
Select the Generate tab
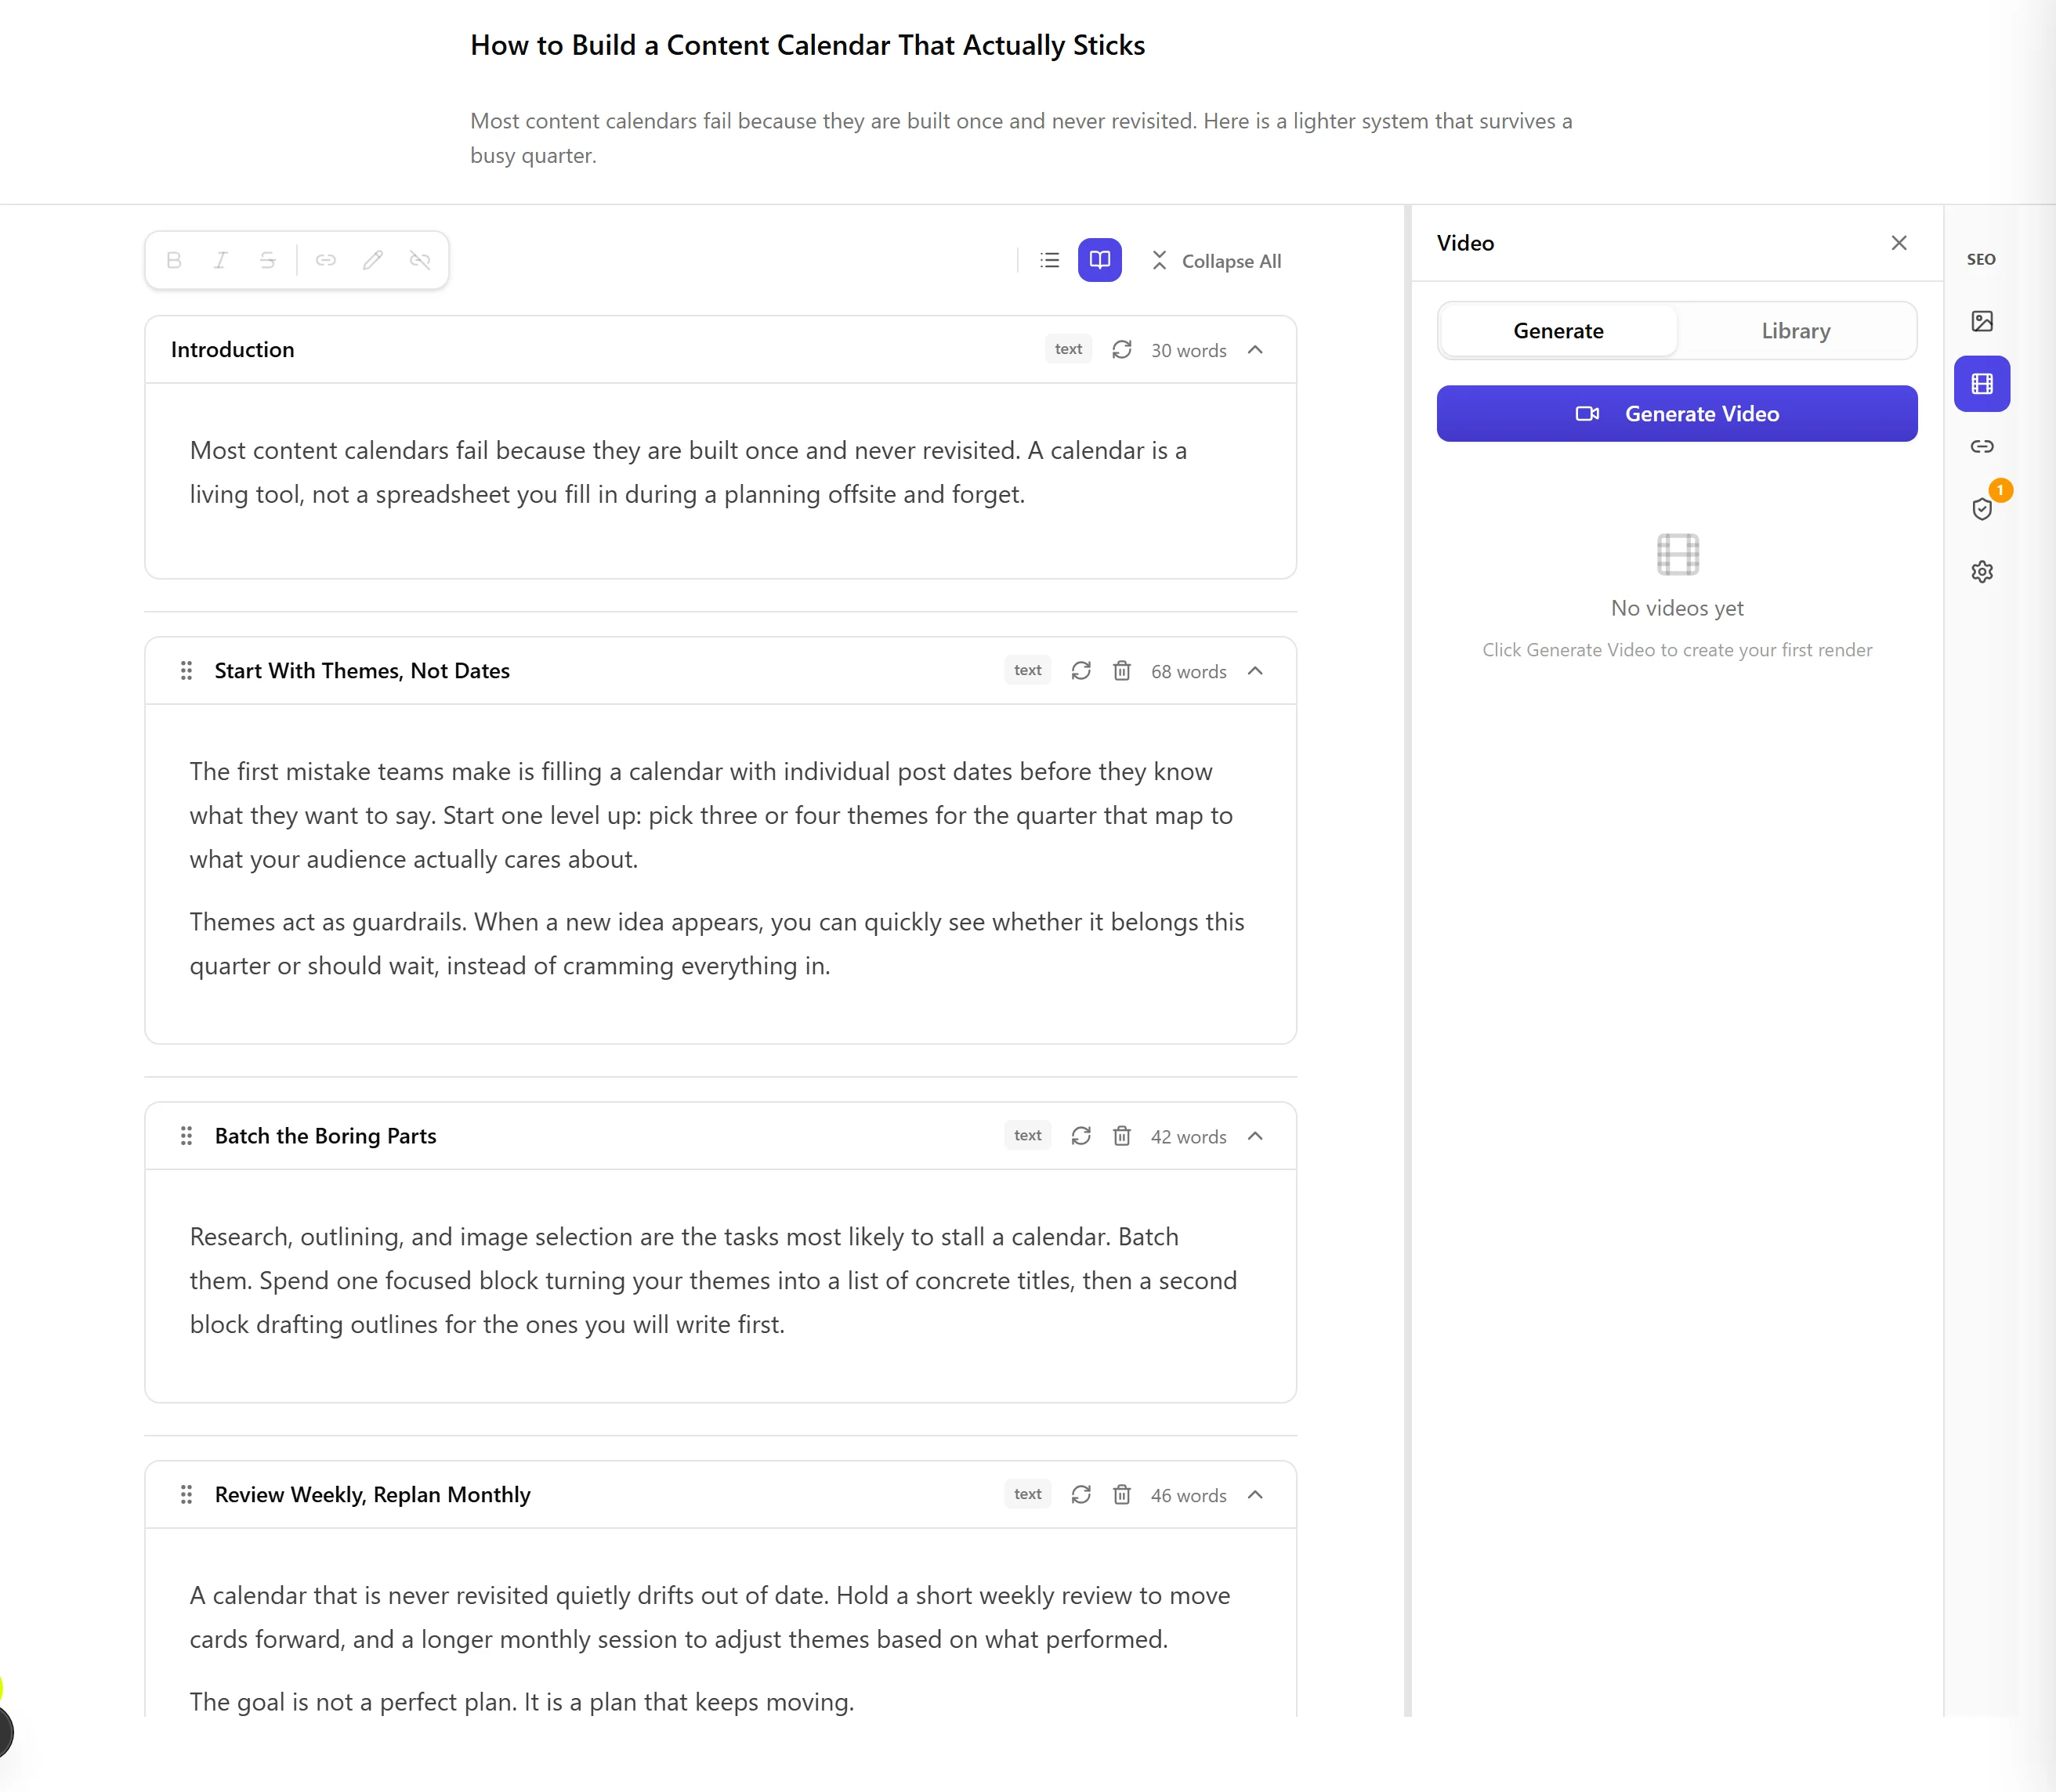[x=1558, y=331]
